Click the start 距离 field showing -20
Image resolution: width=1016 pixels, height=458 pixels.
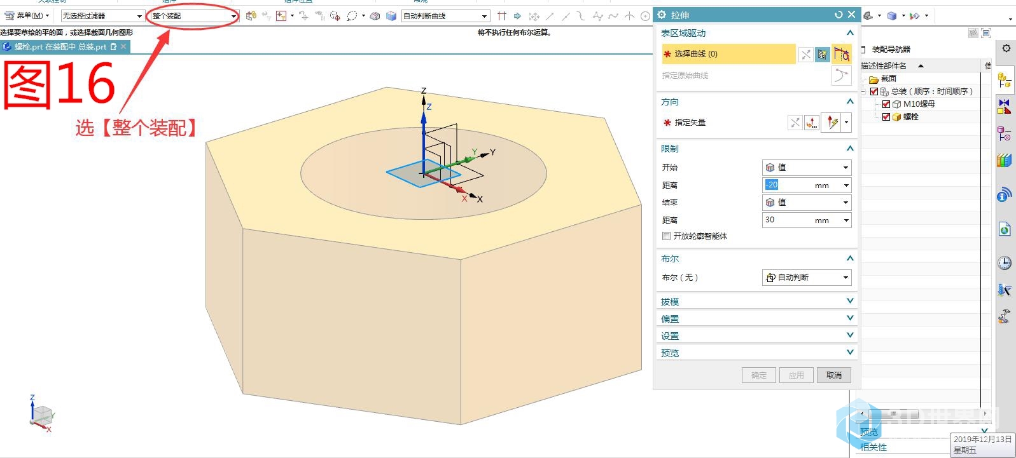point(788,185)
